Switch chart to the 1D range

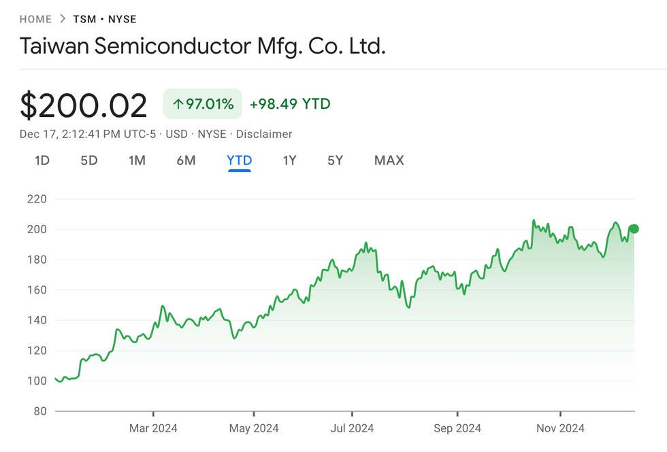42,160
